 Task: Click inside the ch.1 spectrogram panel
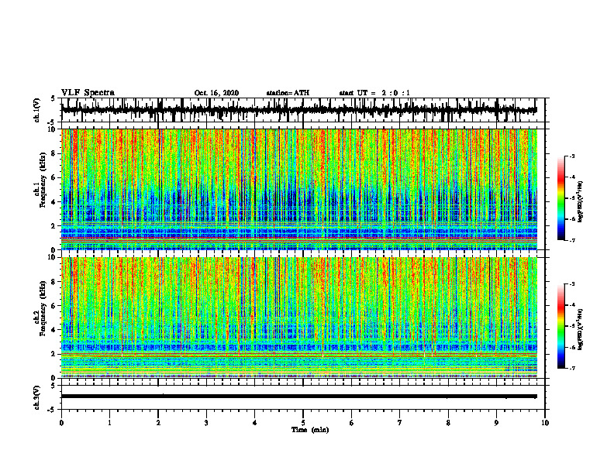click(298, 189)
